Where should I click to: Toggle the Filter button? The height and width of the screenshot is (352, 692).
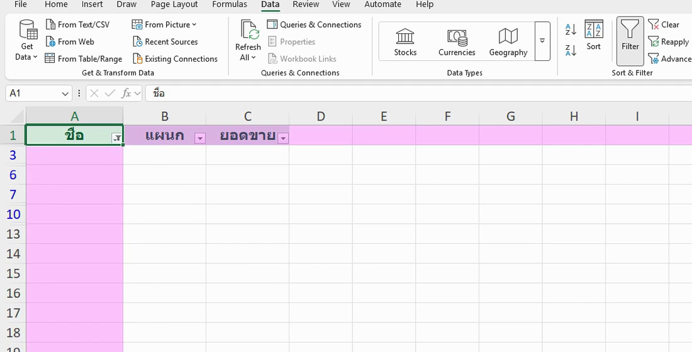[630, 41]
